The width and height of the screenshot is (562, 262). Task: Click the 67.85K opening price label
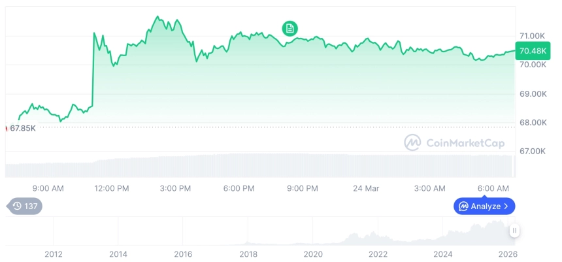[23, 128]
